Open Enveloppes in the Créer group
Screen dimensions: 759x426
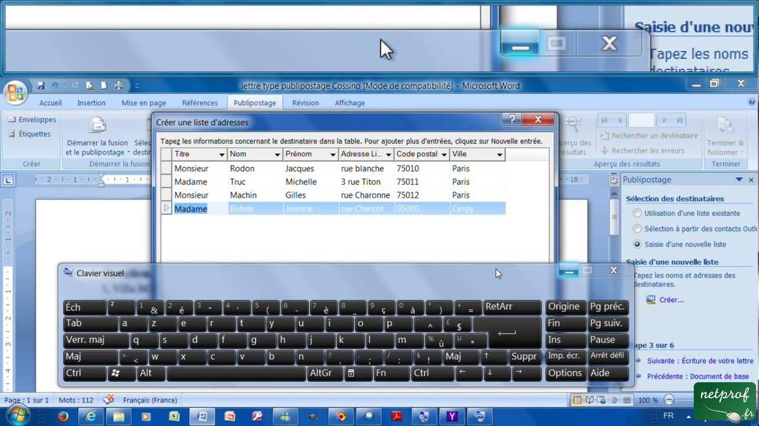click(32, 119)
